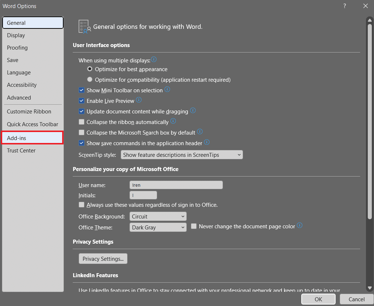Viewport: 374px width, 306px height.
Task: Open the Proofing options category
Action: (x=17, y=48)
